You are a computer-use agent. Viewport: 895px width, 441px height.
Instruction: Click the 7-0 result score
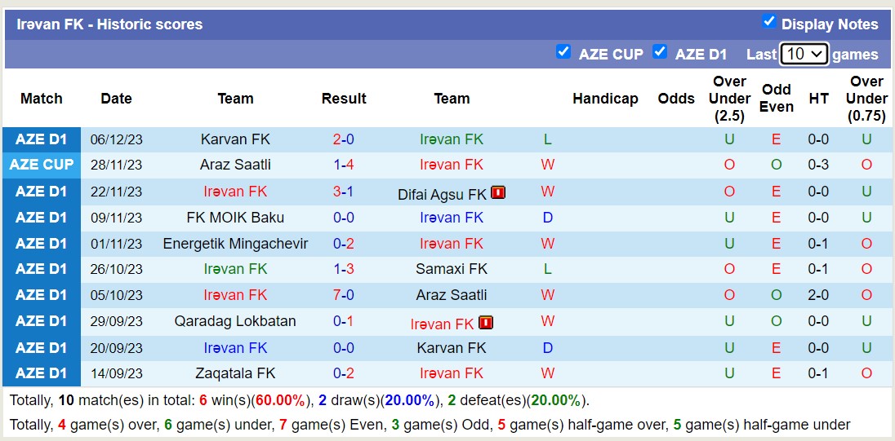(x=344, y=295)
